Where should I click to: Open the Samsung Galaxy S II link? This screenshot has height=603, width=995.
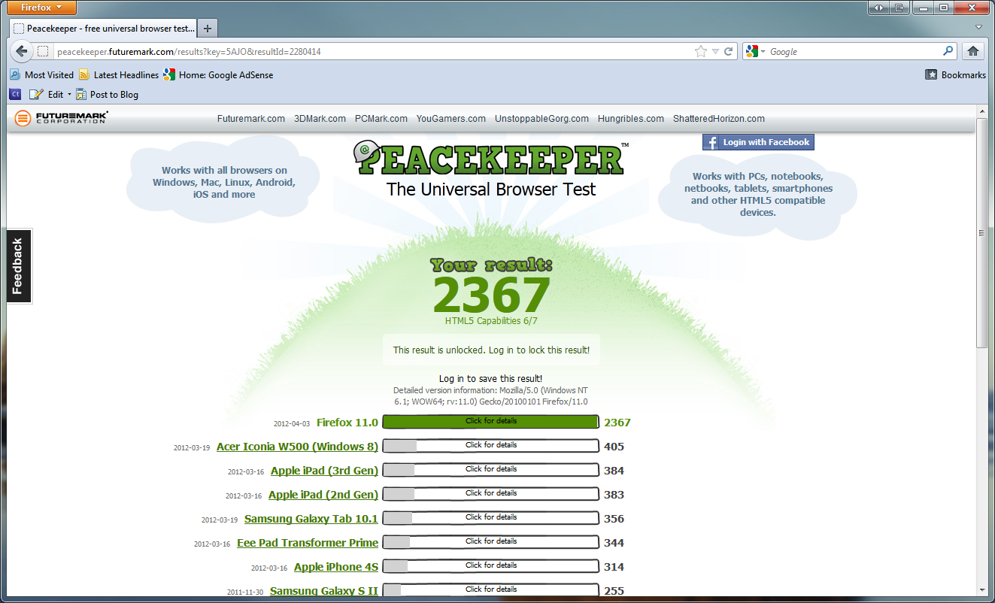click(324, 591)
